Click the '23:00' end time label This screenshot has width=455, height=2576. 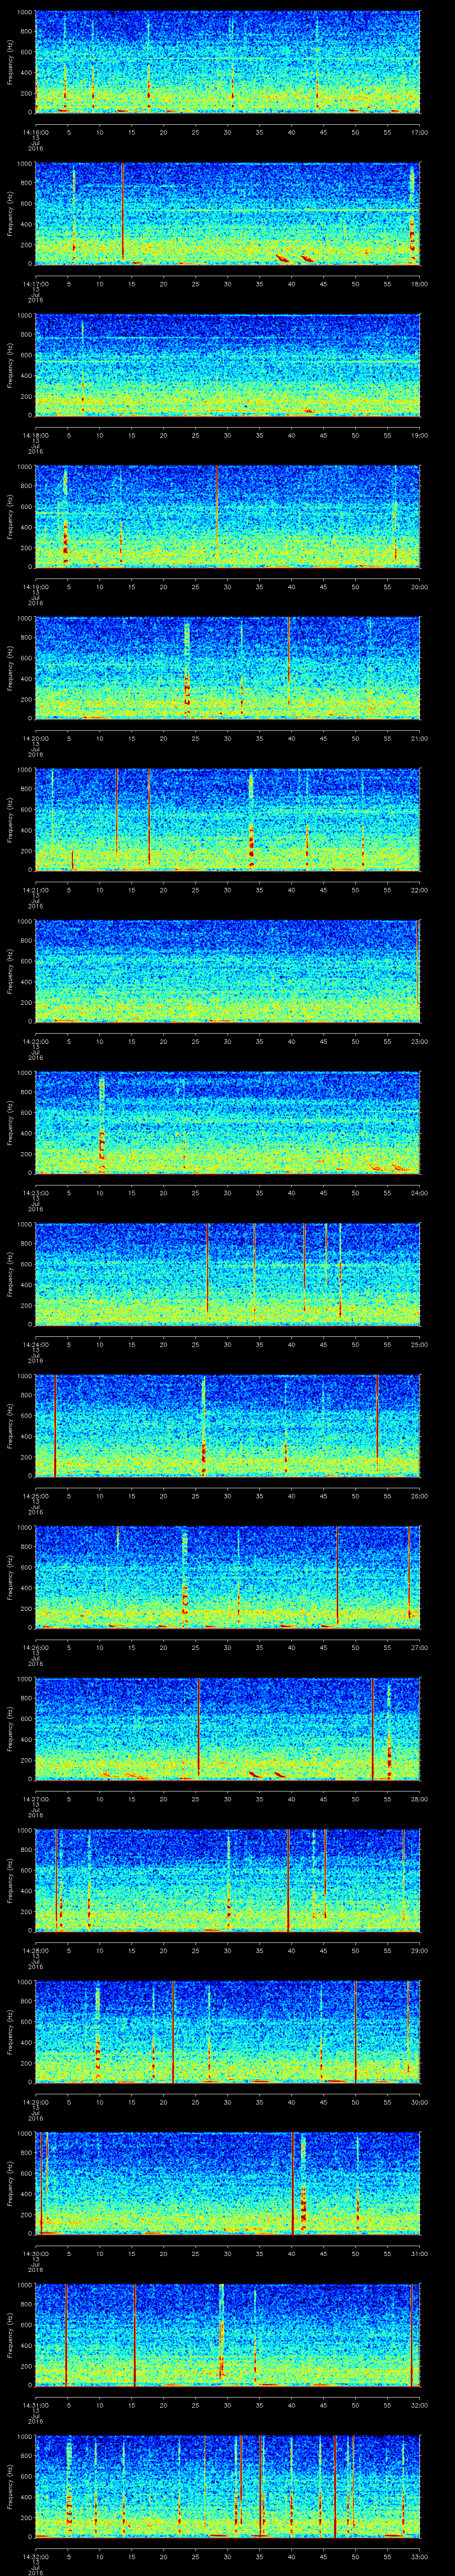point(419,1041)
